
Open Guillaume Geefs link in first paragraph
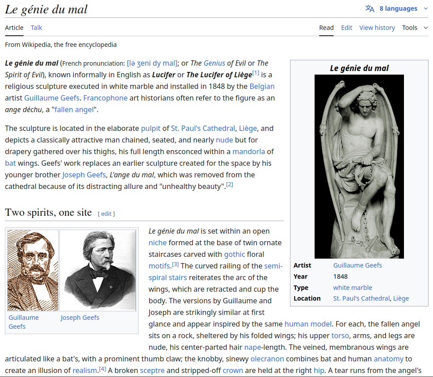52,98
